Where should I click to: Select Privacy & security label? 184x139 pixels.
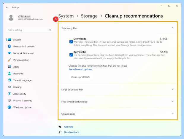23,100
